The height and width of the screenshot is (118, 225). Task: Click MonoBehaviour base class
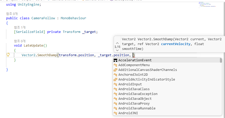pos(73,18)
